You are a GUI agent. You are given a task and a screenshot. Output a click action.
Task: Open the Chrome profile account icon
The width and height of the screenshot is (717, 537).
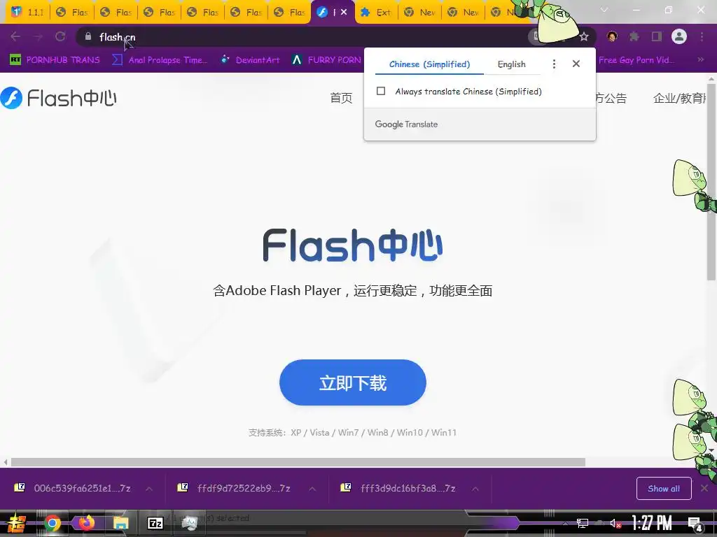679,36
